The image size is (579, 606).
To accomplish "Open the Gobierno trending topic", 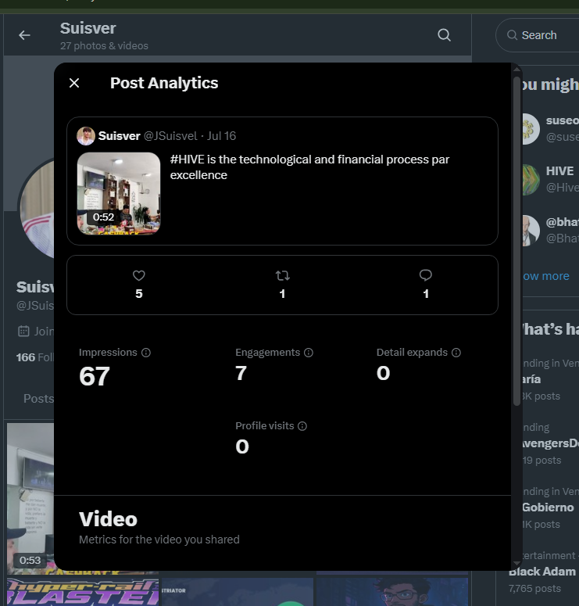I will coord(548,507).
